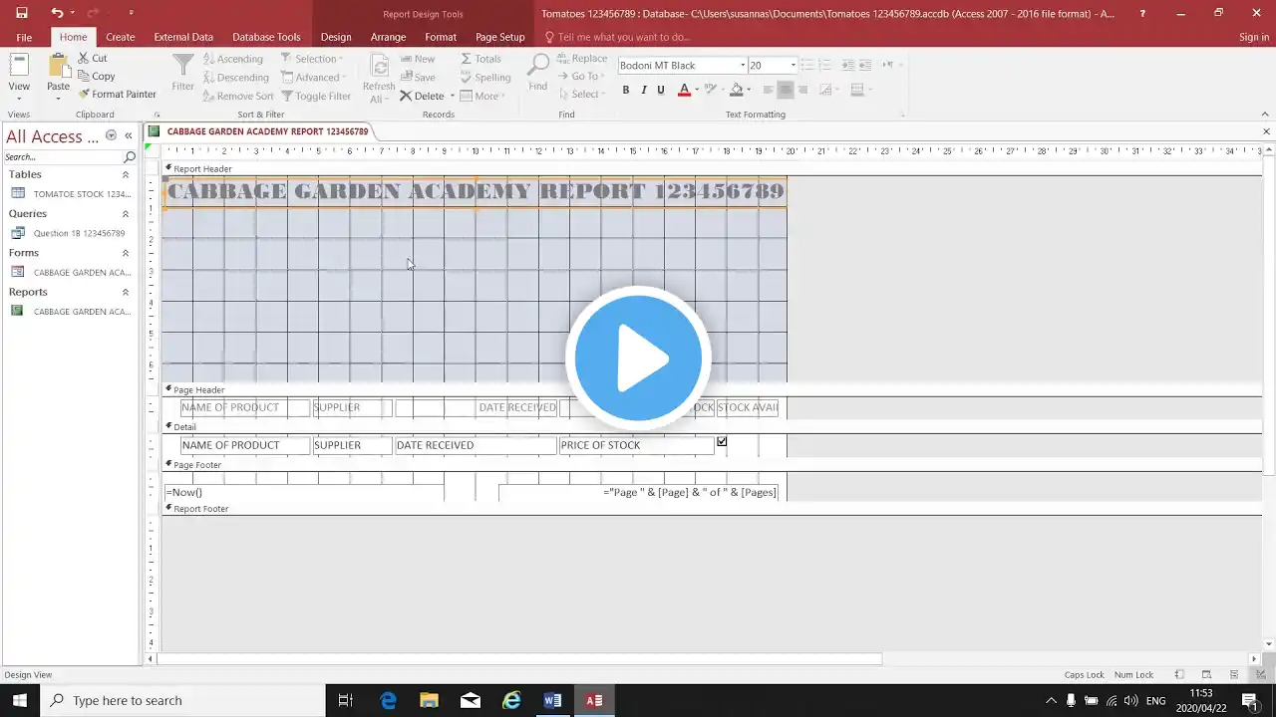Click the Background Color paint bucket icon

(x=736, y=90)
